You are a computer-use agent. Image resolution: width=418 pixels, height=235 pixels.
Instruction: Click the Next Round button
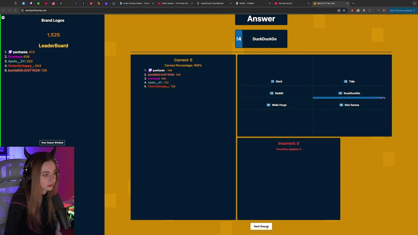pos(261,227)
